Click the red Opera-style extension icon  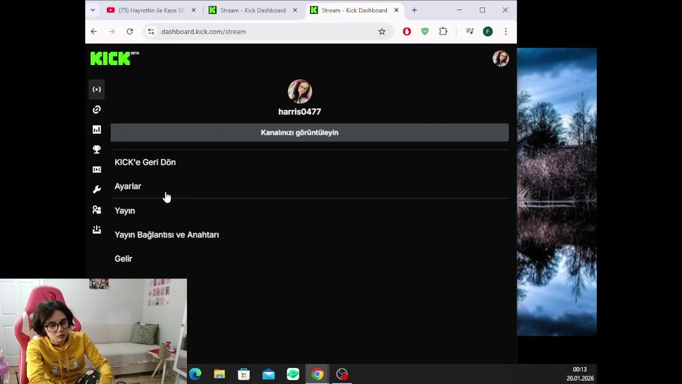coord(407,31)
